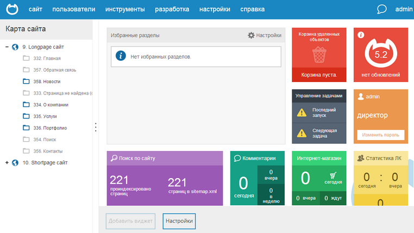Open the разработка menu
Image resolution: width=414 pixels, height=233 pixels.
click(x=172, y=9)
